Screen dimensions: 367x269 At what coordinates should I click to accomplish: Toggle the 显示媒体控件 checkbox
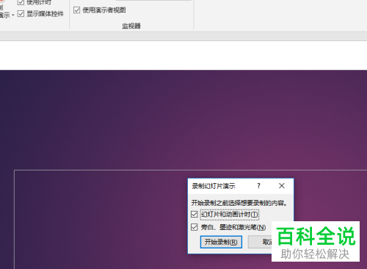pyautogui.click(x=21, y=14)
